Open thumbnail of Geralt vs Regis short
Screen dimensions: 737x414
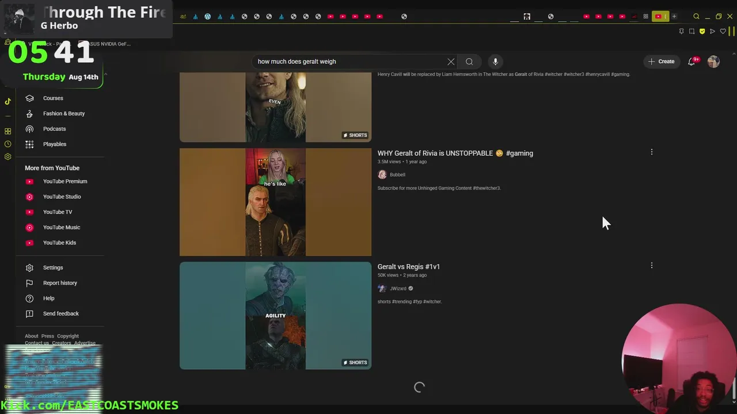tap(275, 316)
